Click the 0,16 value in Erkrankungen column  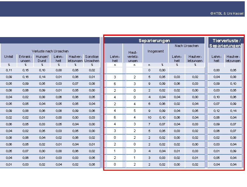(25, 77)
